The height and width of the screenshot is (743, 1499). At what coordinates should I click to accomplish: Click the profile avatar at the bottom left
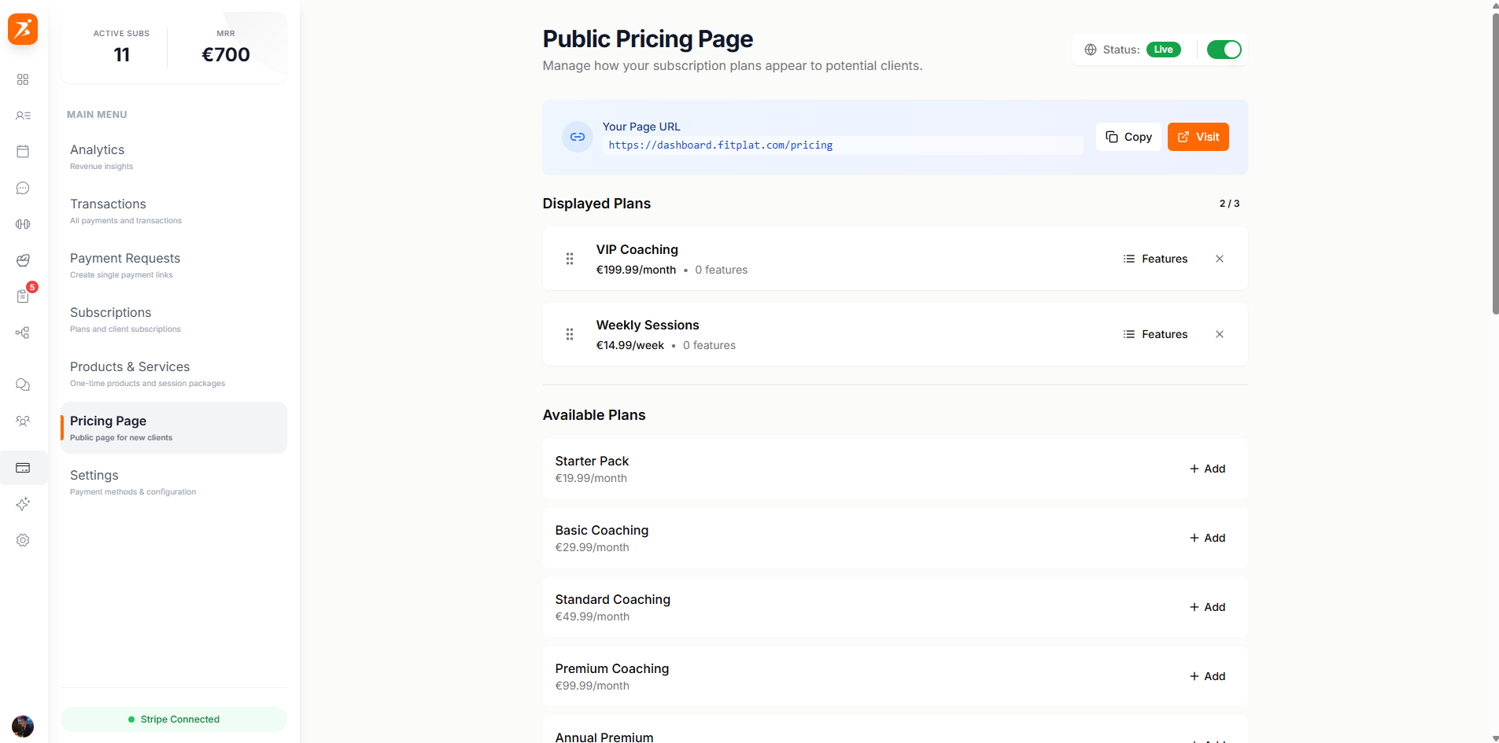click(x=23, y=726)
